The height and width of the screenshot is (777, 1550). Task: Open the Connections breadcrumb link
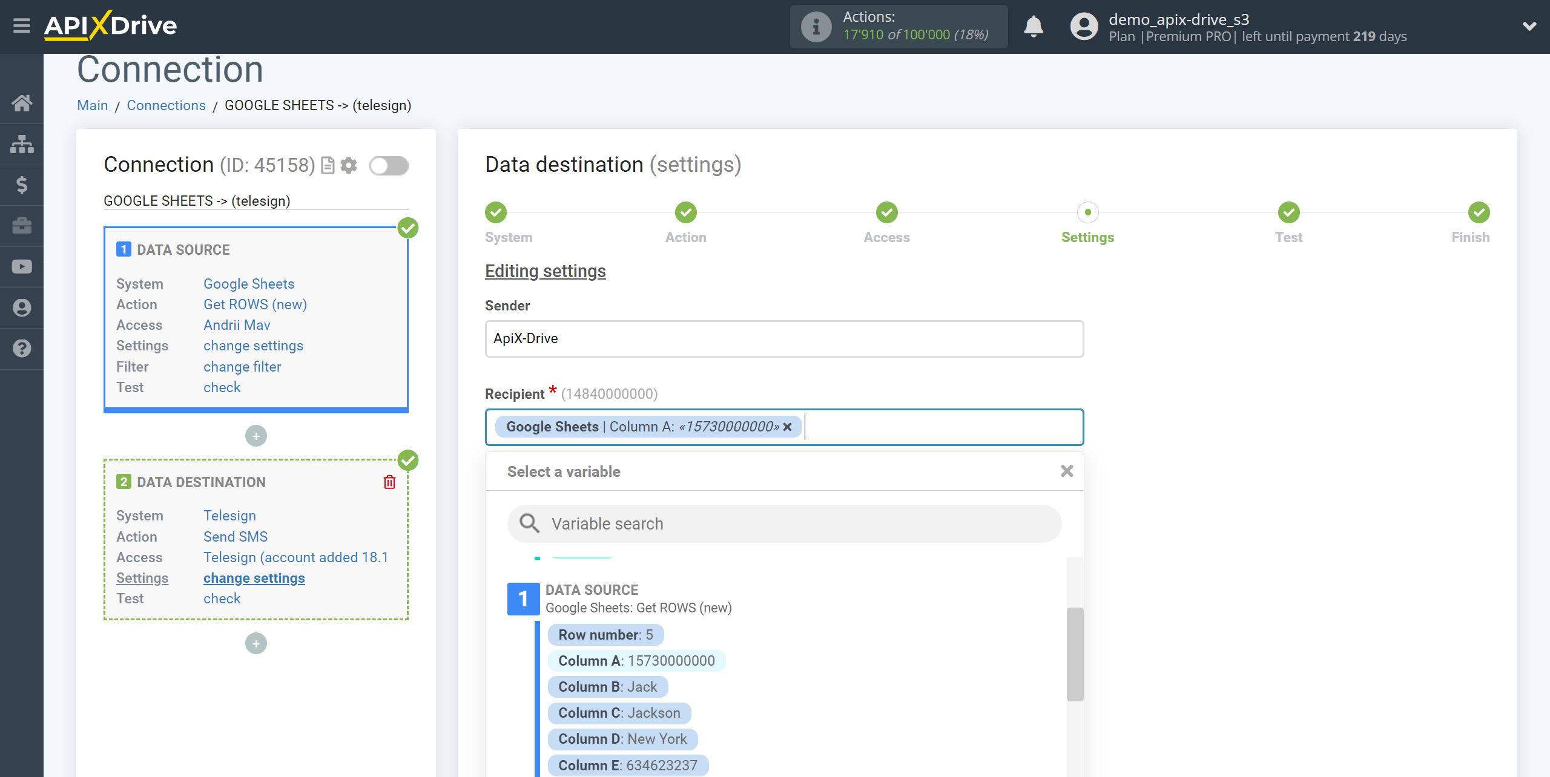pyautogui.click(x=167, y=105)
